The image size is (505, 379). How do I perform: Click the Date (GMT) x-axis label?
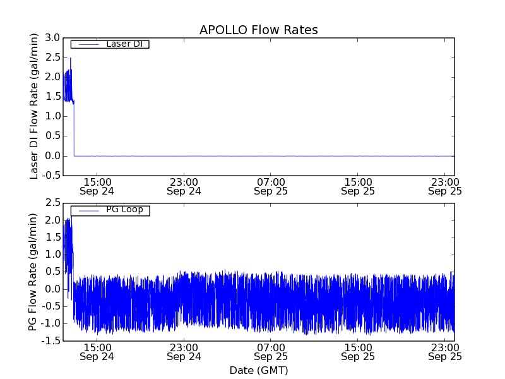point(258,370)
